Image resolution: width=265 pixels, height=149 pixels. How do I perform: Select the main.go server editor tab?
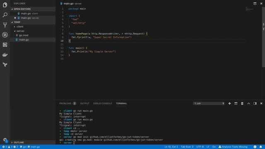[x=71, y=4]
